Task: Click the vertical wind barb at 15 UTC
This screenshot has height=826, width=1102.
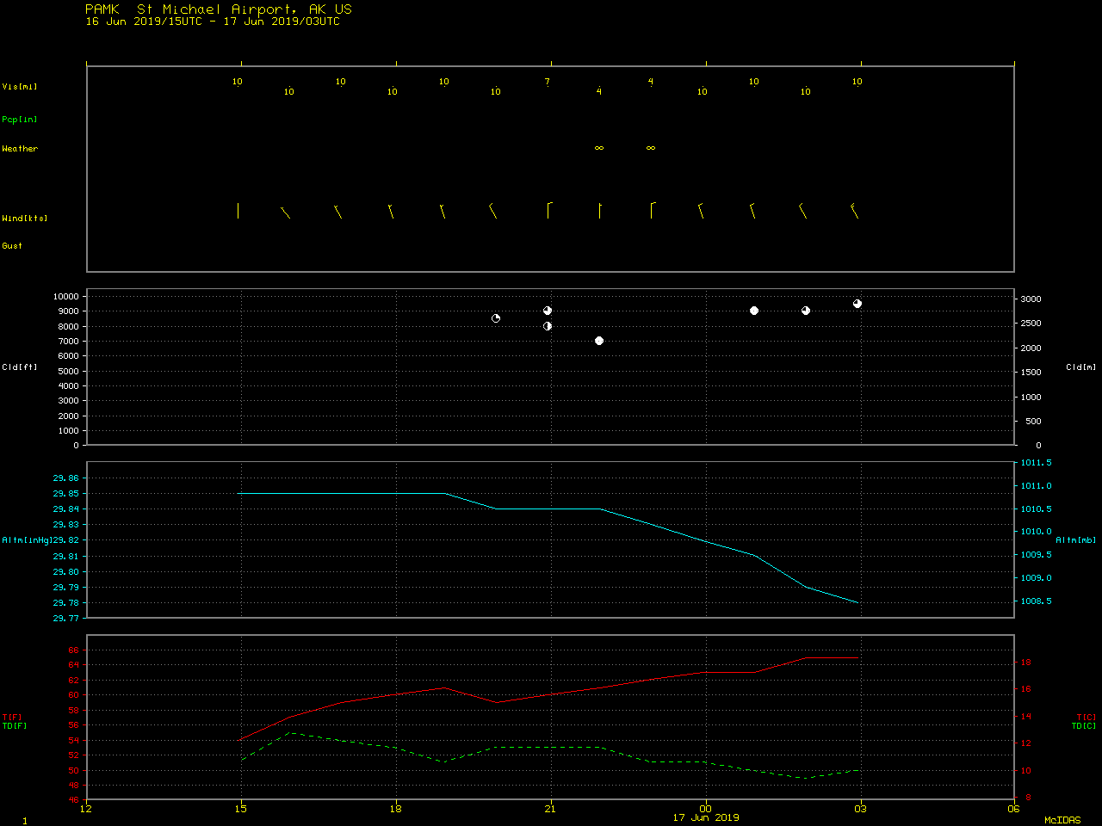Action: point(238,210)
